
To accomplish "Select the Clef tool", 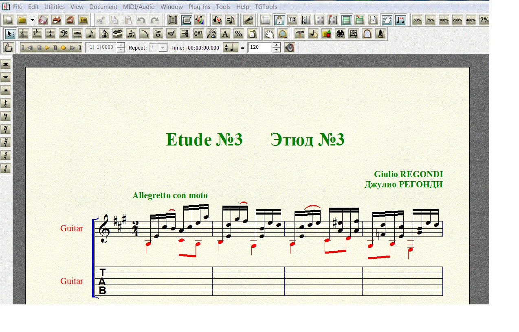I will pos(24,34).
